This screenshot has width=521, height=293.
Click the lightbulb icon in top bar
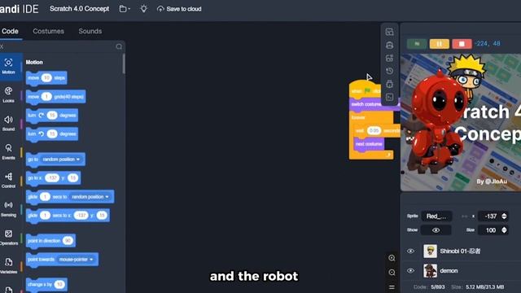143,9
